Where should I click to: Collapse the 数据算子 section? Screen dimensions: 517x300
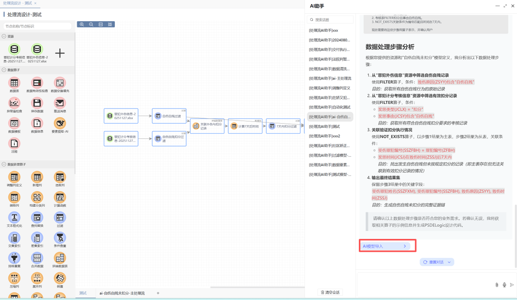click(x=4, y=70)
